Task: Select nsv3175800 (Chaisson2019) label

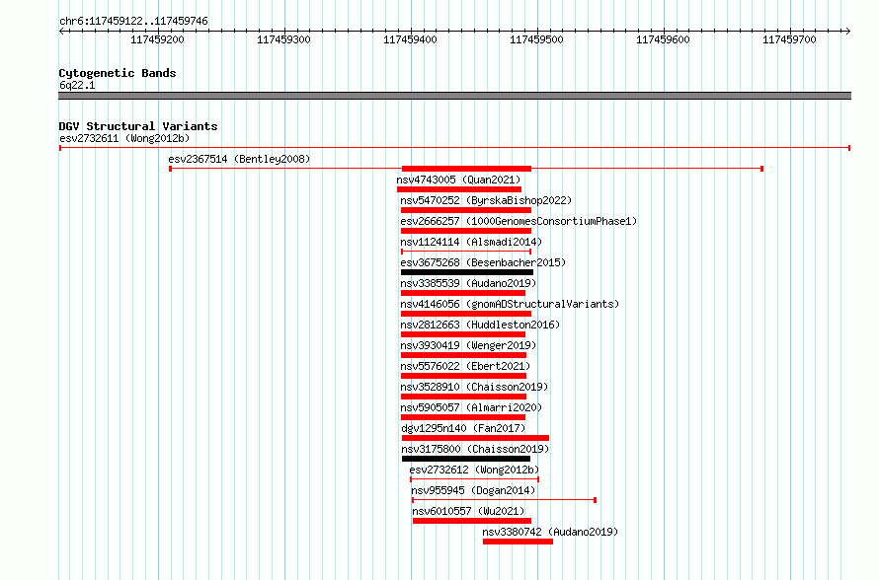Action: (475, 449)
